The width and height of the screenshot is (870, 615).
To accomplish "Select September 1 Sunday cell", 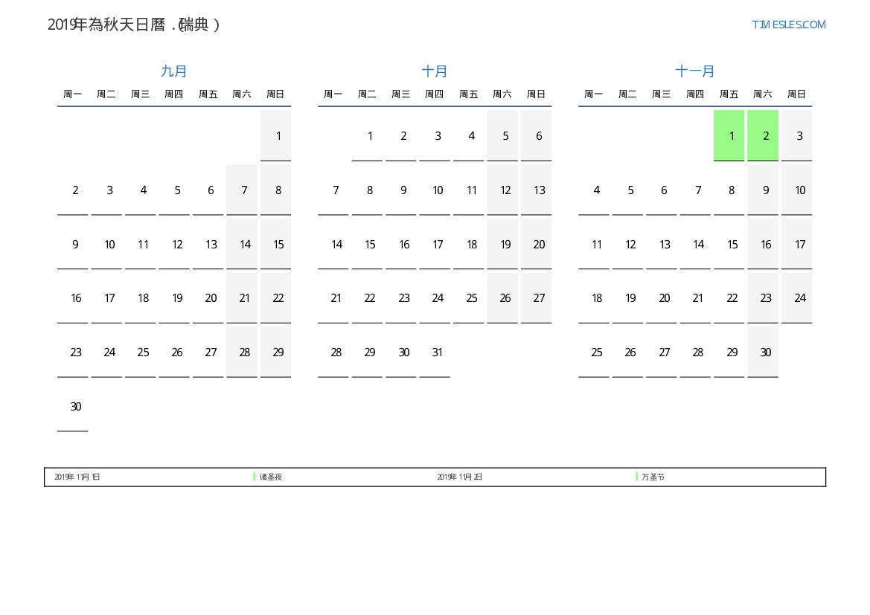I will click(x=276, y=135).
